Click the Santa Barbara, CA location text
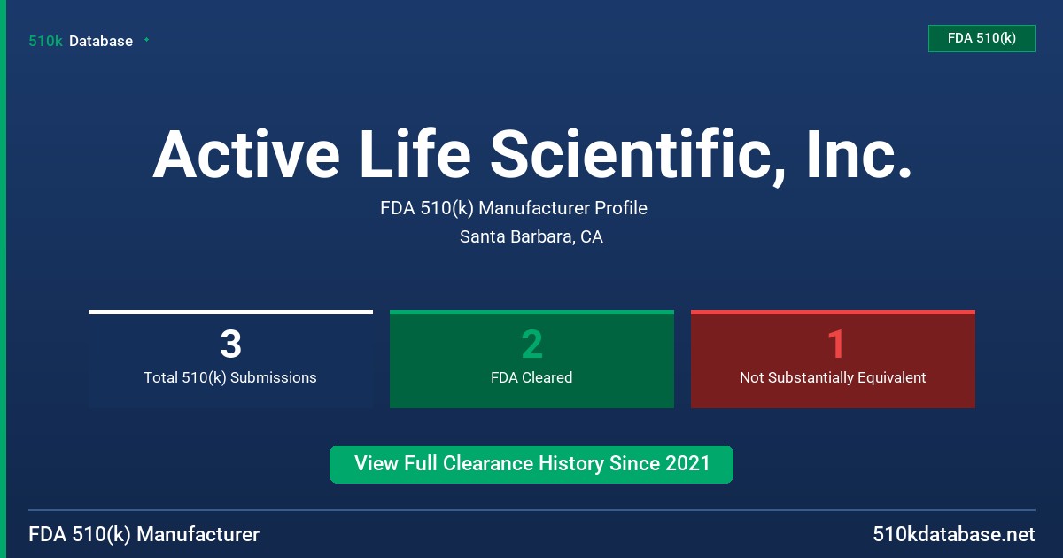 click(531, 237)
